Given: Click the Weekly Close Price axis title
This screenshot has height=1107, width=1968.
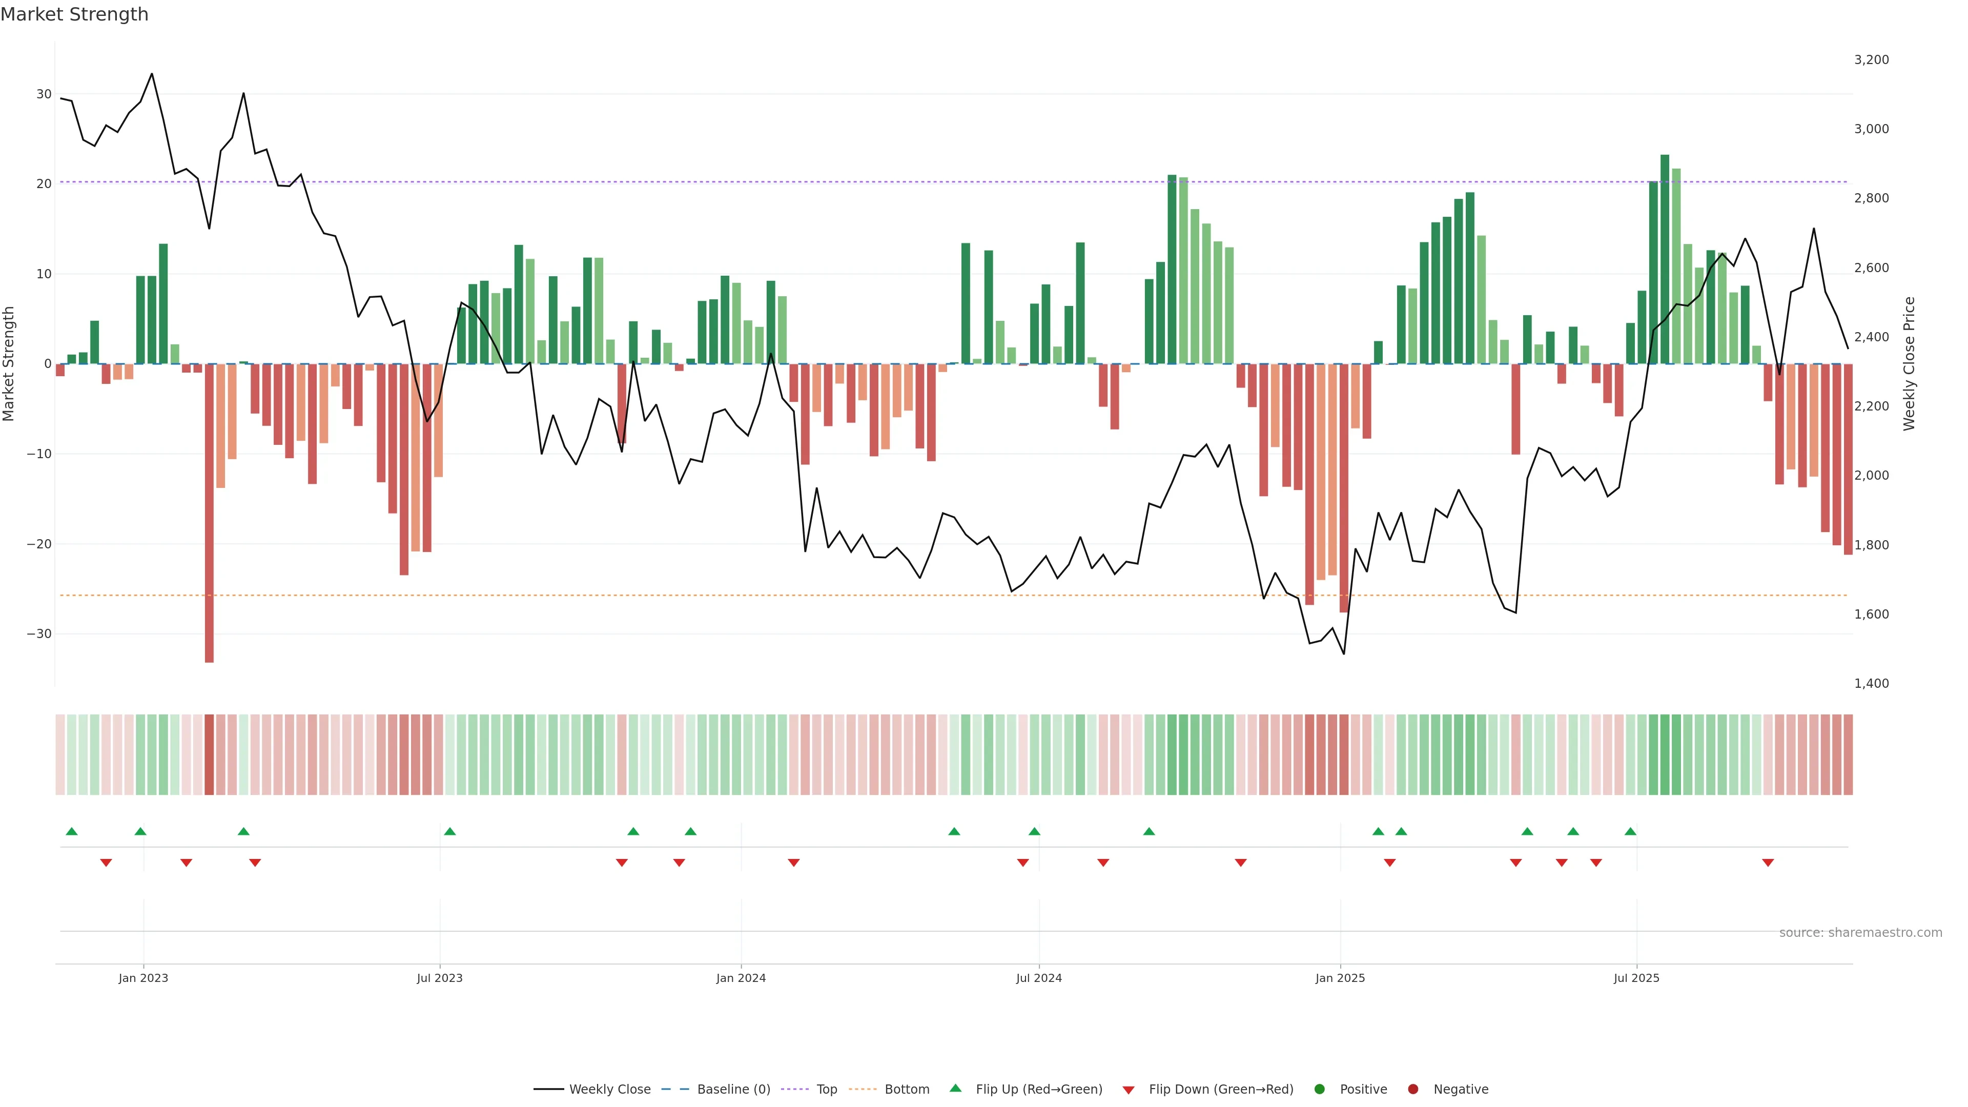Looking at the screenshot, I should (1909, 364).
